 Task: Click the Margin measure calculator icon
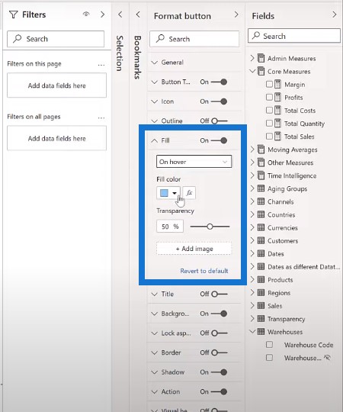coord(277,84)
